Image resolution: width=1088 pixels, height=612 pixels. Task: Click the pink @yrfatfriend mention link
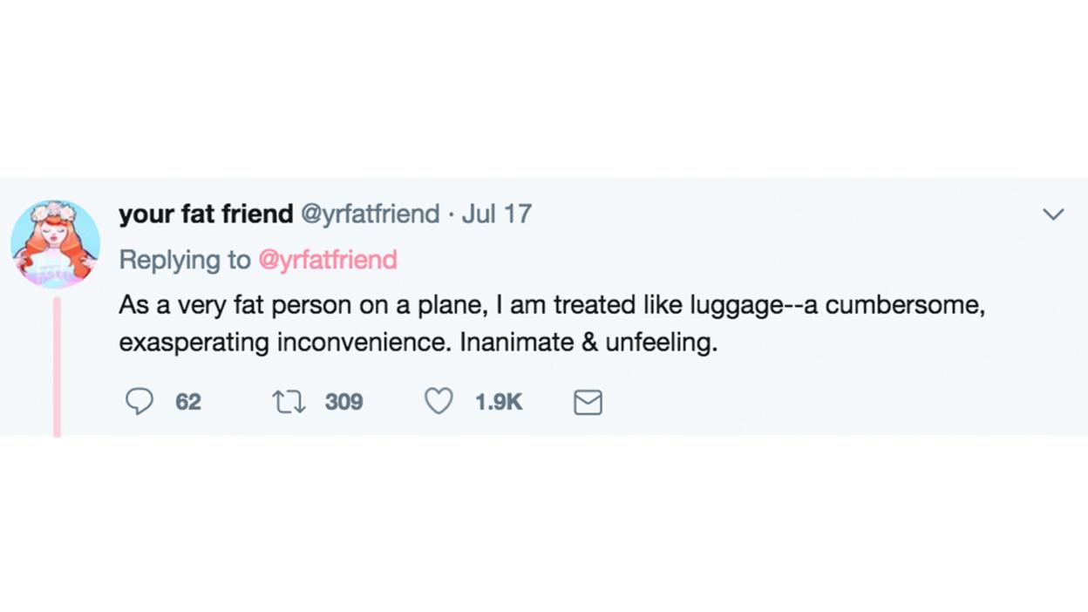point(328,260)
